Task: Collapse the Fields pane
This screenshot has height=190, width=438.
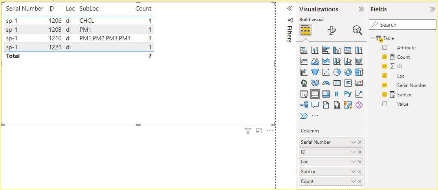Action: coord(433,9)
